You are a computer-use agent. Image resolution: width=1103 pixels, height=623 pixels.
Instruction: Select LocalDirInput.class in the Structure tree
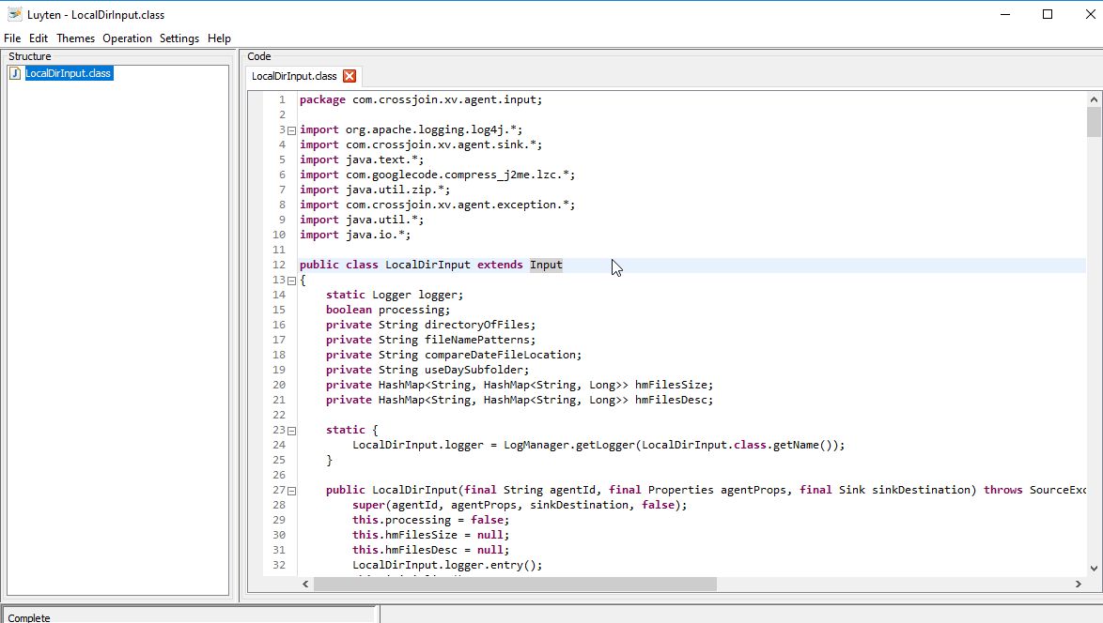pos(69,73)
